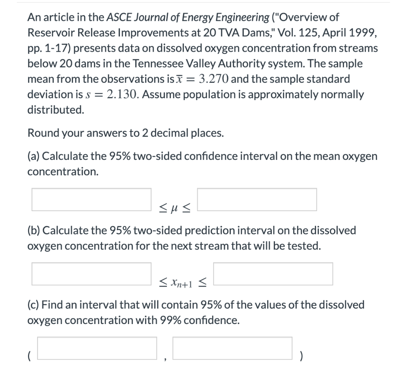Click the upper bound input for the confidence interval
Viewport: 404px width, 371px height.
(x=258, y=199)
